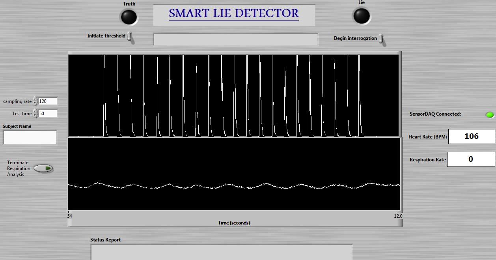Image resolution: width=496 pixels, height=260 pixels.
Task: Increase Test time with up arrow
Action: (35, 111)
